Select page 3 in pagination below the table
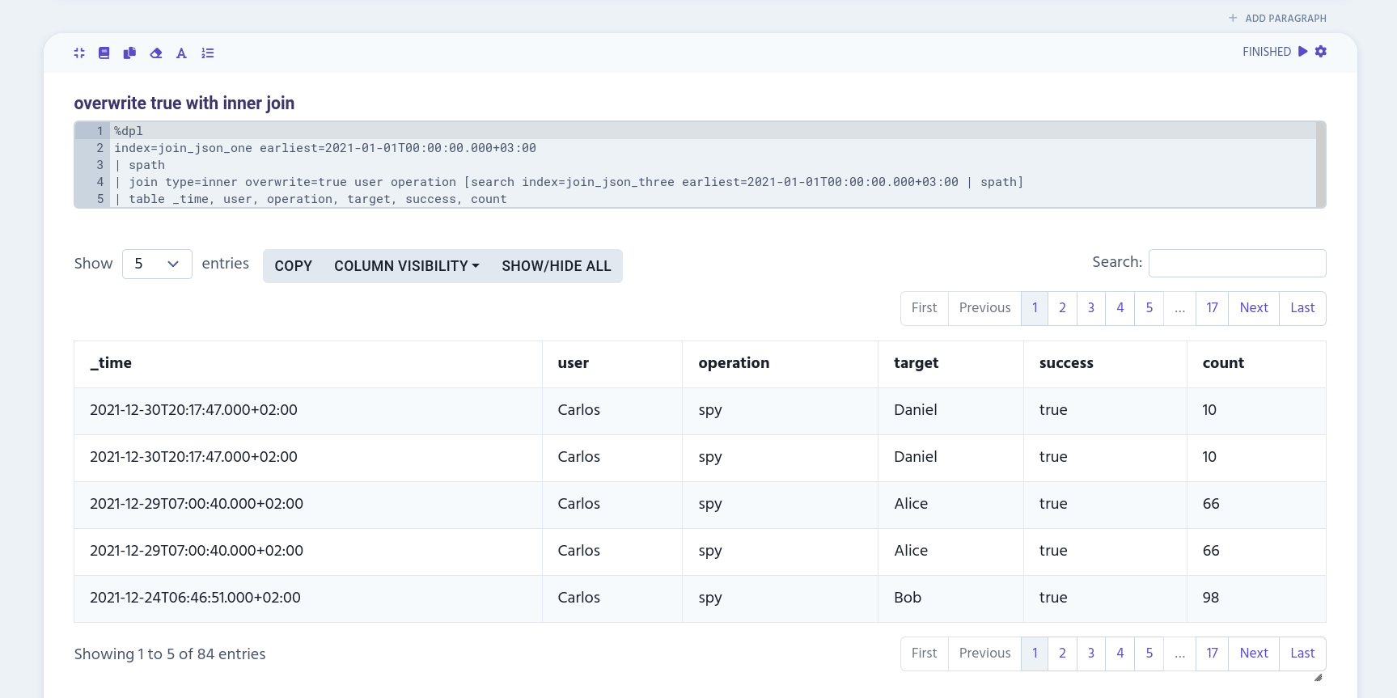Screen dimensions: 1397x698 click(x=1091, y=654)
